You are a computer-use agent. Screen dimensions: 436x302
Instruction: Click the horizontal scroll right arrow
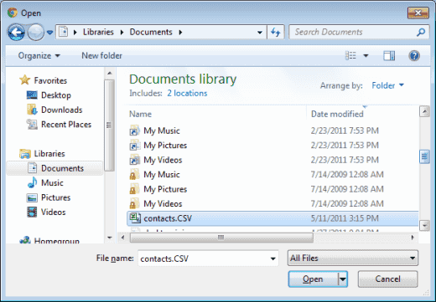pos(413,238)
